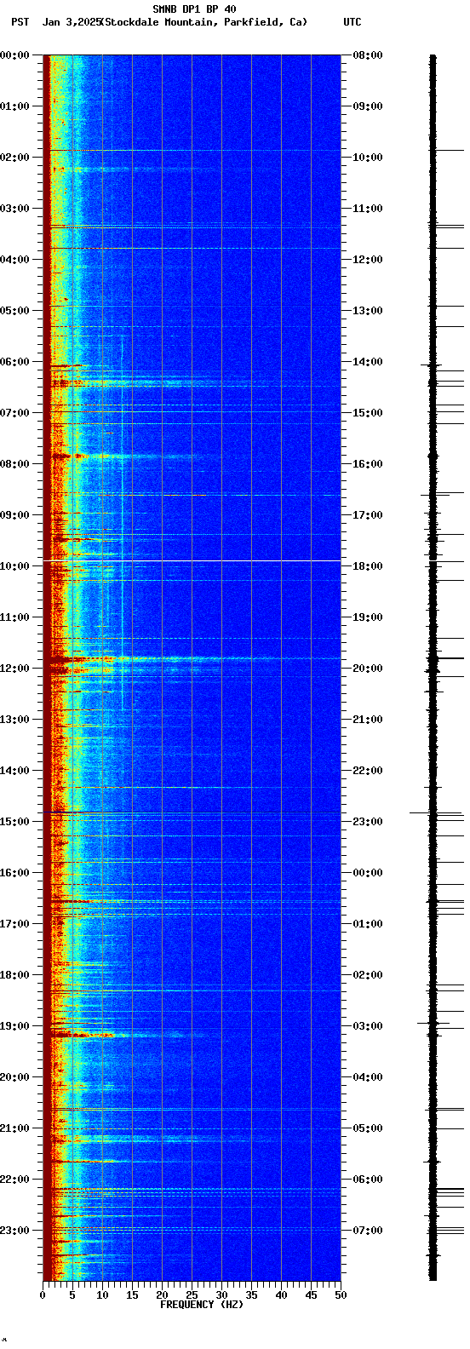Image resolution: width=470 pixels, height=1349 pixels.
Task: Click the white horizontal gap line just before 10:00 PST
Action: click(192, 560)
